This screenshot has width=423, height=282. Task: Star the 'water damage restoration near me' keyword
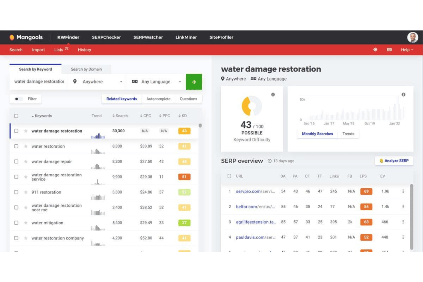(x=26, y=207)
